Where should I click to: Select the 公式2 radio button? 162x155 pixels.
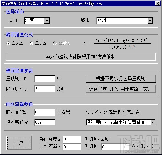(32, 43)
